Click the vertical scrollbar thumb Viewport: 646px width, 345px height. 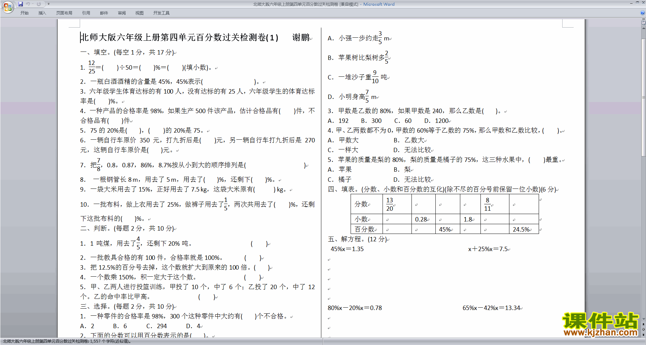(x=644, y=98)
